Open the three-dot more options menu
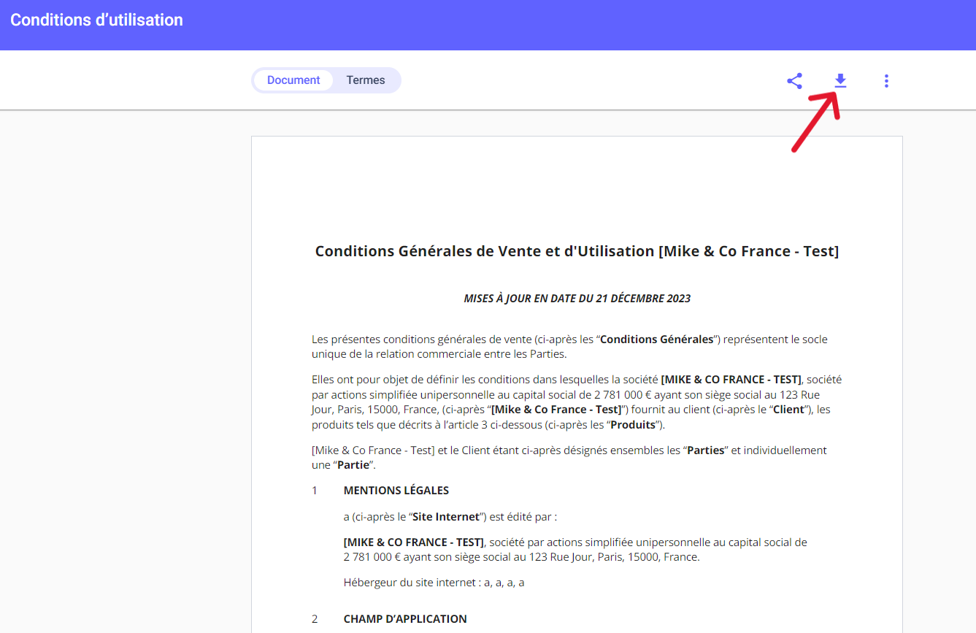976x633 pixels. point(886,81)
